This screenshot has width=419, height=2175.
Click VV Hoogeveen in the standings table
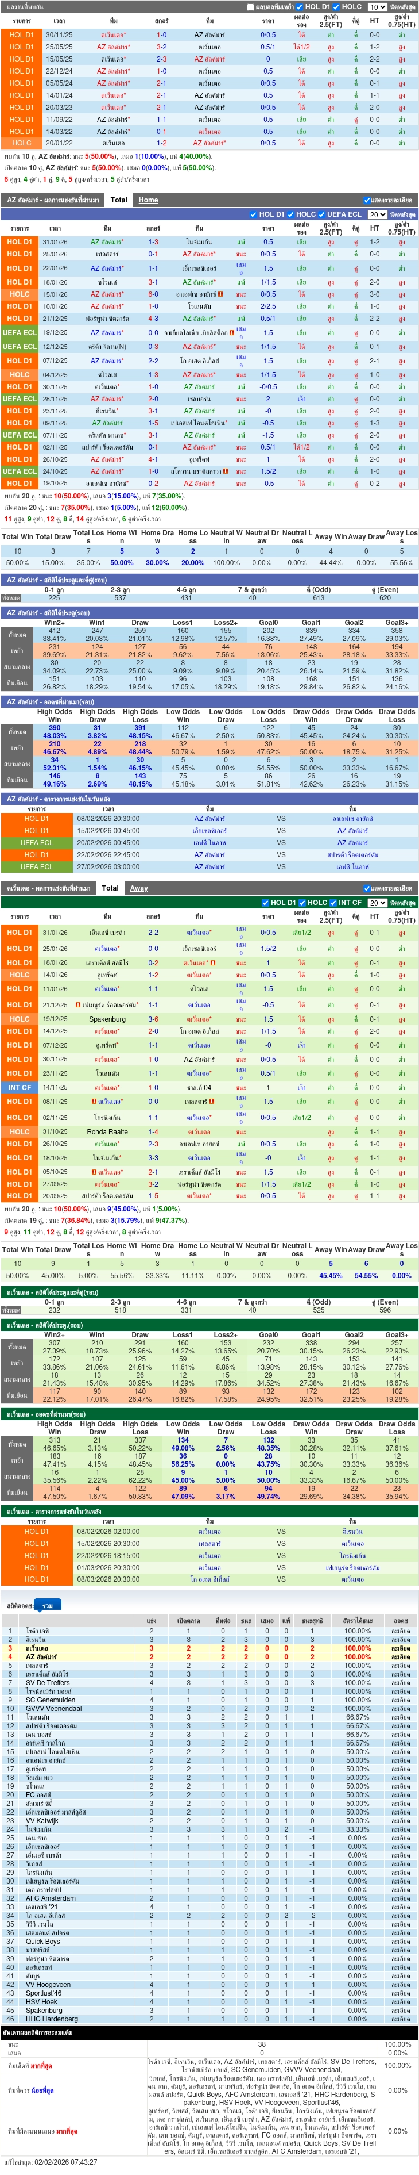tap(48, 1984)
